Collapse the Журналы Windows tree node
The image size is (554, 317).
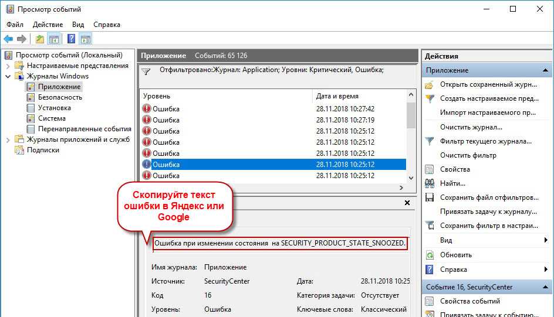[x=8, y=76]
